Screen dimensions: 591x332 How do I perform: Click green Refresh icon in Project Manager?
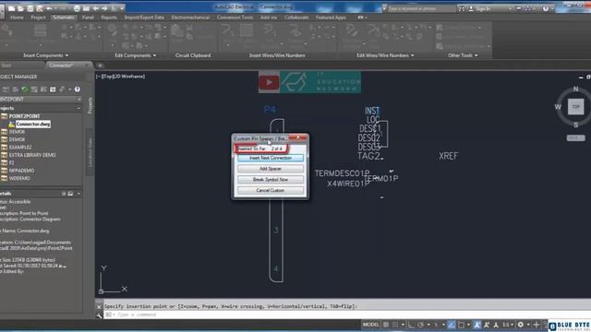pyautogui.click(x=25, y=89)
